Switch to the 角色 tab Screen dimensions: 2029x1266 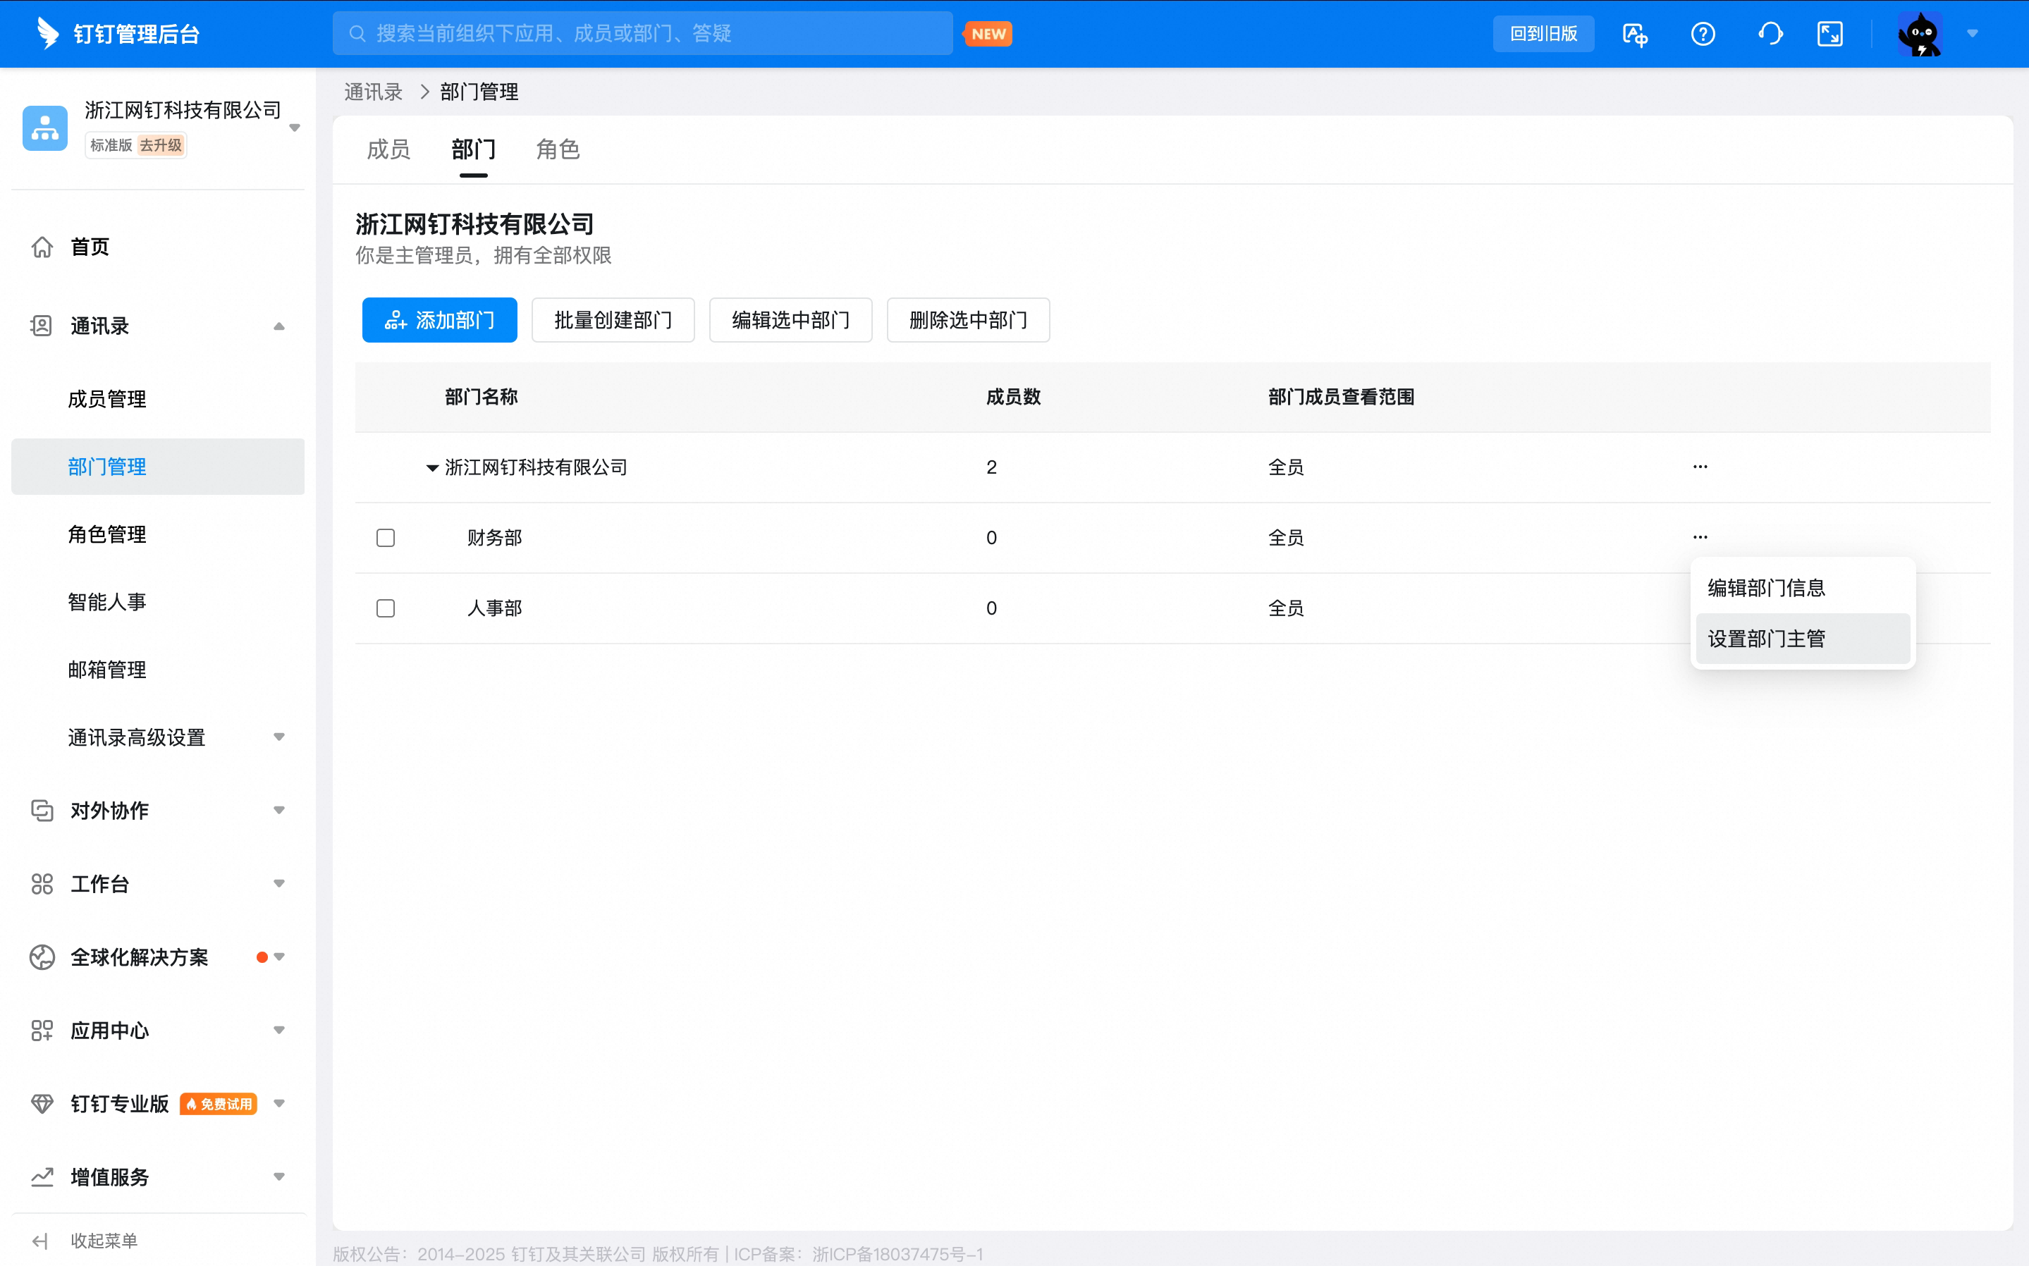558,149
